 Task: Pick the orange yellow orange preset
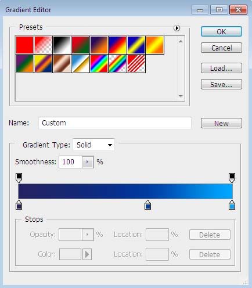click(x=155, y=45)
